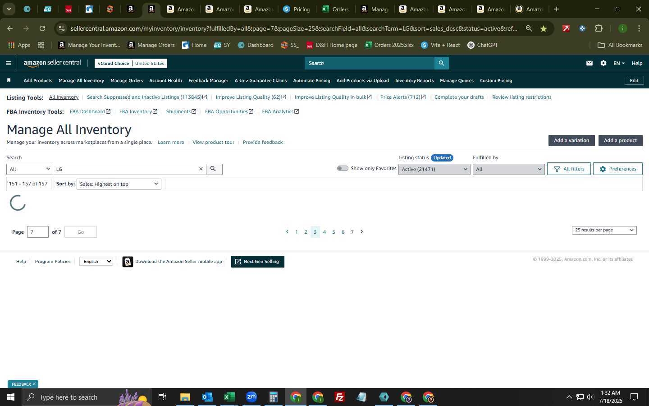649x406 pixels.
Task: Open the Preferences button
Action: point(617,169)
